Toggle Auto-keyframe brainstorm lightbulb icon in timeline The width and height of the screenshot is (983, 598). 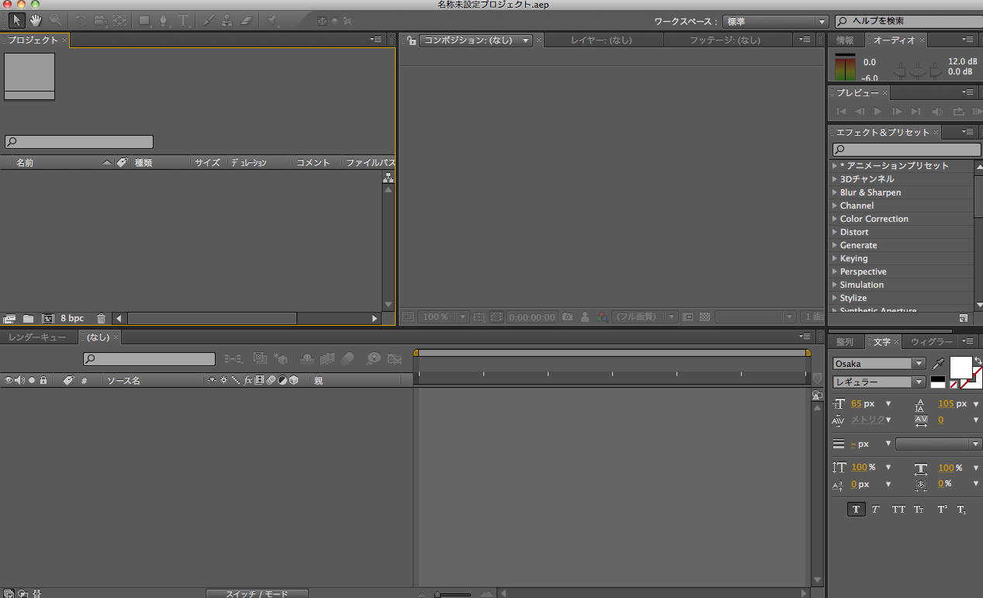374,358
